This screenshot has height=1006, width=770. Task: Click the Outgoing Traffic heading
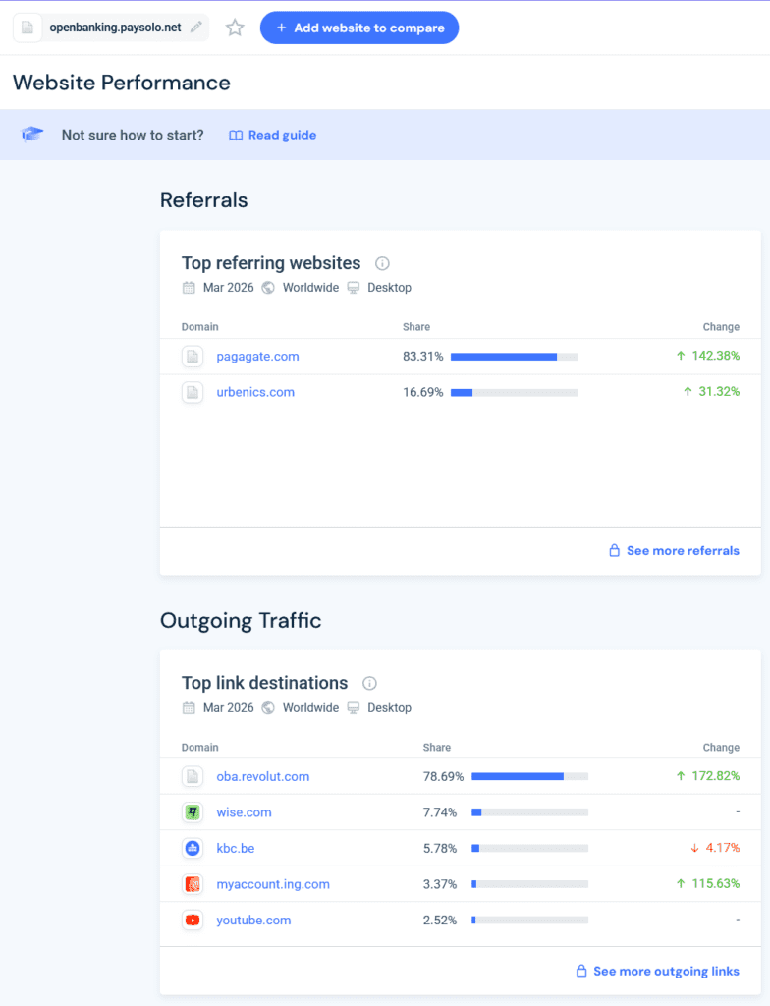[241, 621]
